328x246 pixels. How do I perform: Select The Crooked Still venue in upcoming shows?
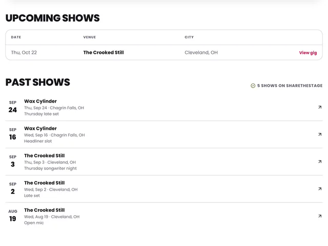coord(104,52)
